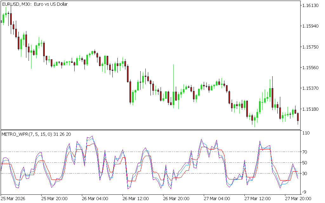This screenshot has height=203, width=325.
Task: Click the last red candle on chart
Action: click(298, 117)
